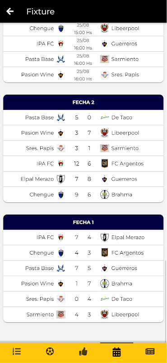Screen dimensions: 167x363
Task: Open IPA FC 12-6 FC Argentos match
Action: coord(83,164)
